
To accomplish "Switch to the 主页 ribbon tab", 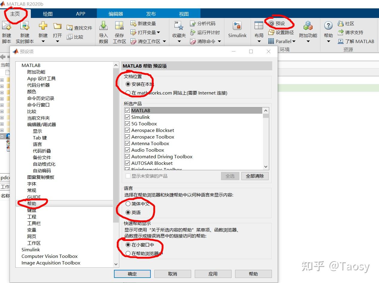I will pos(15,14).
